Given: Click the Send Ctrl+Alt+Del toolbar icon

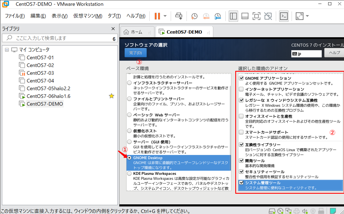Looking at the screenshot, I should [x=179, y=16].
